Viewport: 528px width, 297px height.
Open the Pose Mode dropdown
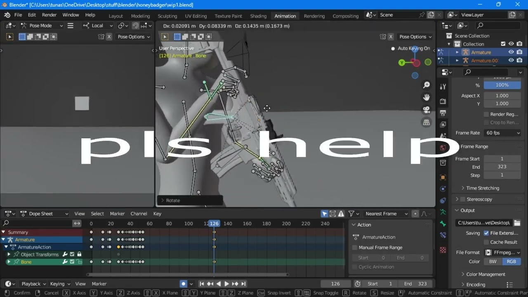pyautogui.click(x=42, y=26)
